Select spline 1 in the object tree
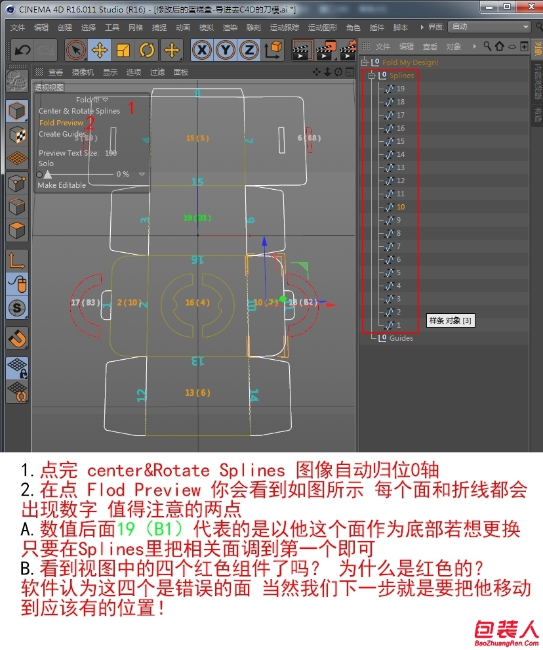Screen dimensions: 543x650 (x=398, y=325)
